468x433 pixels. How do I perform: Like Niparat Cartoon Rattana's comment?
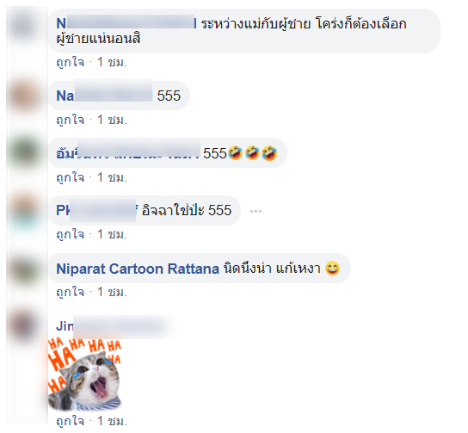tap(71, 292)
